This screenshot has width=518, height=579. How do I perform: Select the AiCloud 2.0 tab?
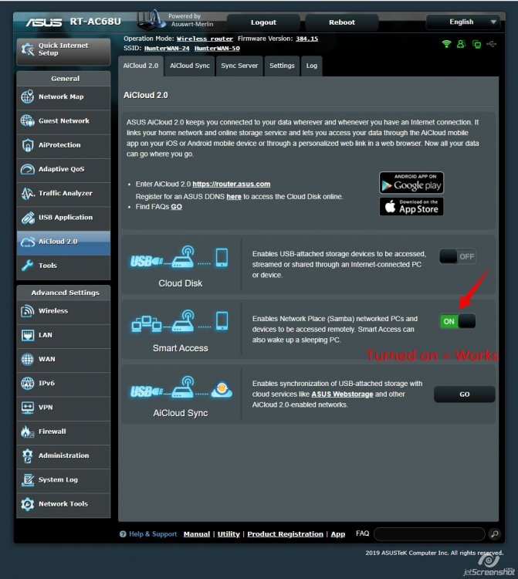pyautogui.click(x=141, y=66)
